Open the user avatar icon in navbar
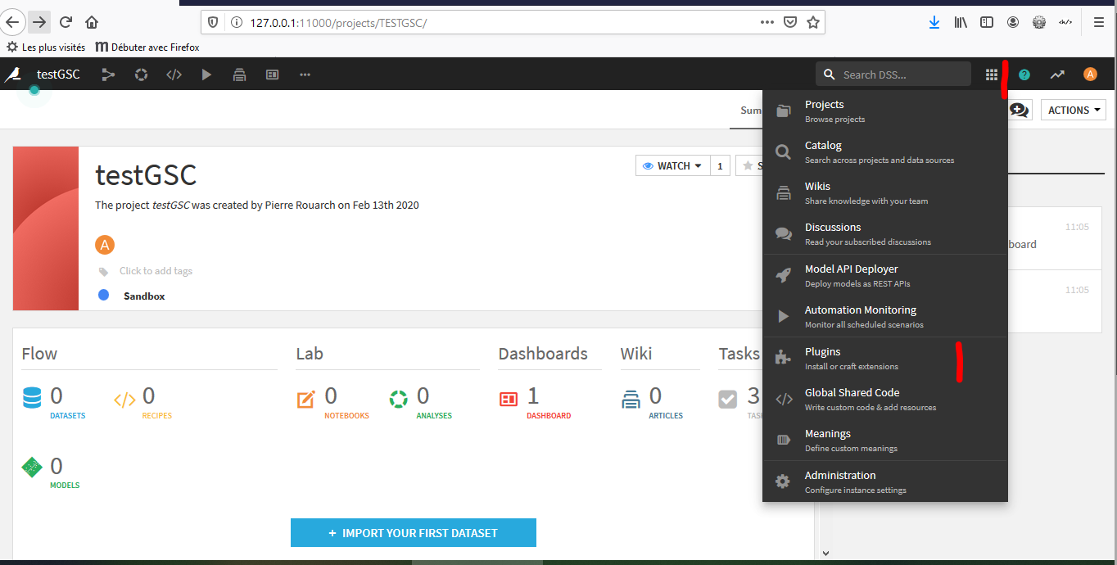 tap(1090, 75)
